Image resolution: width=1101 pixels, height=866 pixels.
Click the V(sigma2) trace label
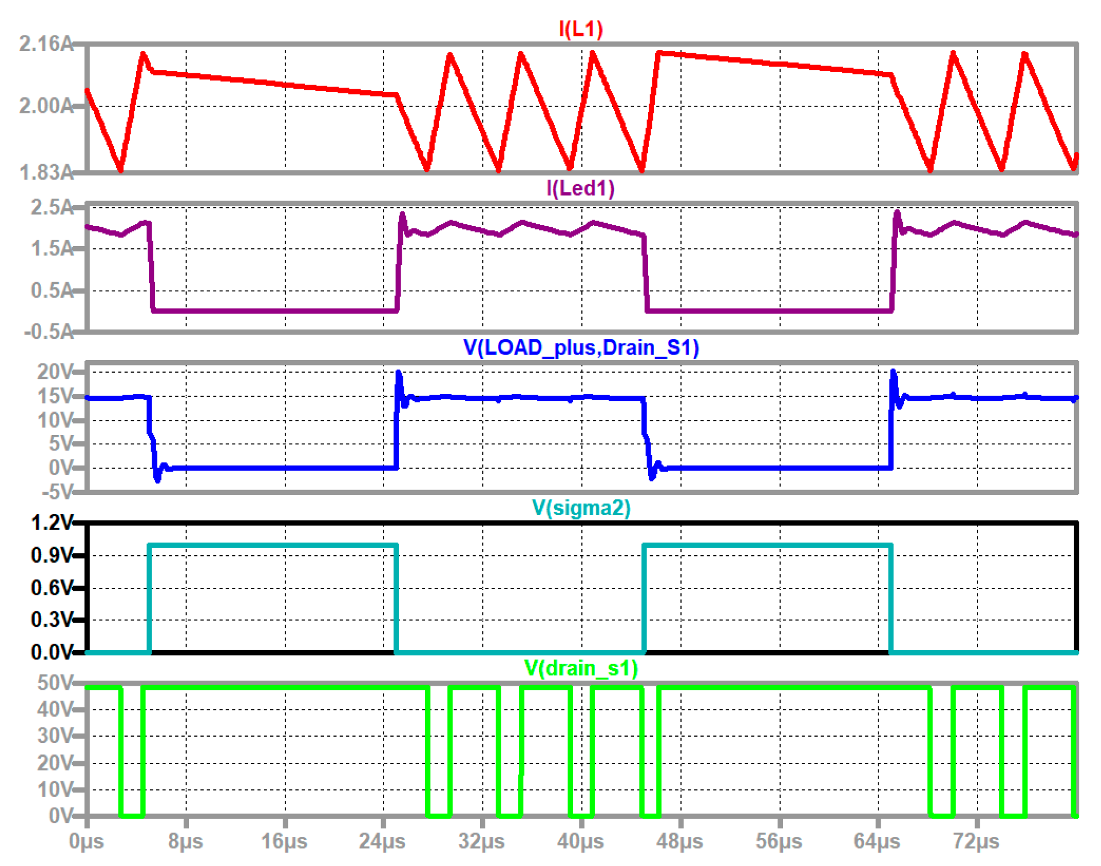point(580,508)
